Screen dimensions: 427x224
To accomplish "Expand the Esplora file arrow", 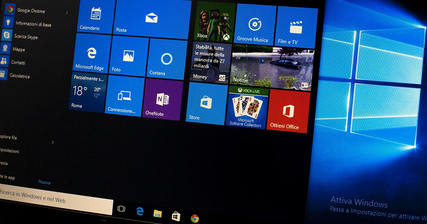I will (x=53, y=142).
